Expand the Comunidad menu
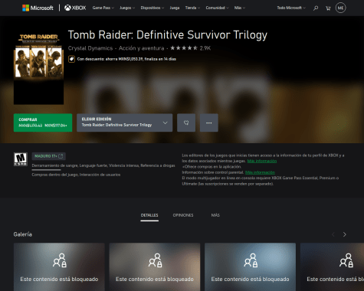364x291 pixels. [x=217, y=8]
